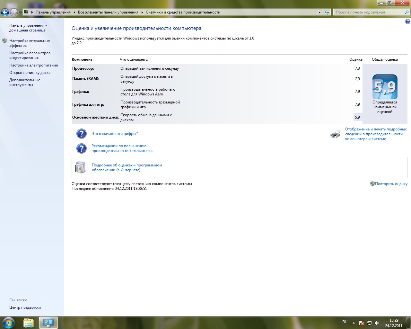Click the Процессор: component label
Image resolution: width=411 pixels, height=329 pixels.
click(83, 68)
